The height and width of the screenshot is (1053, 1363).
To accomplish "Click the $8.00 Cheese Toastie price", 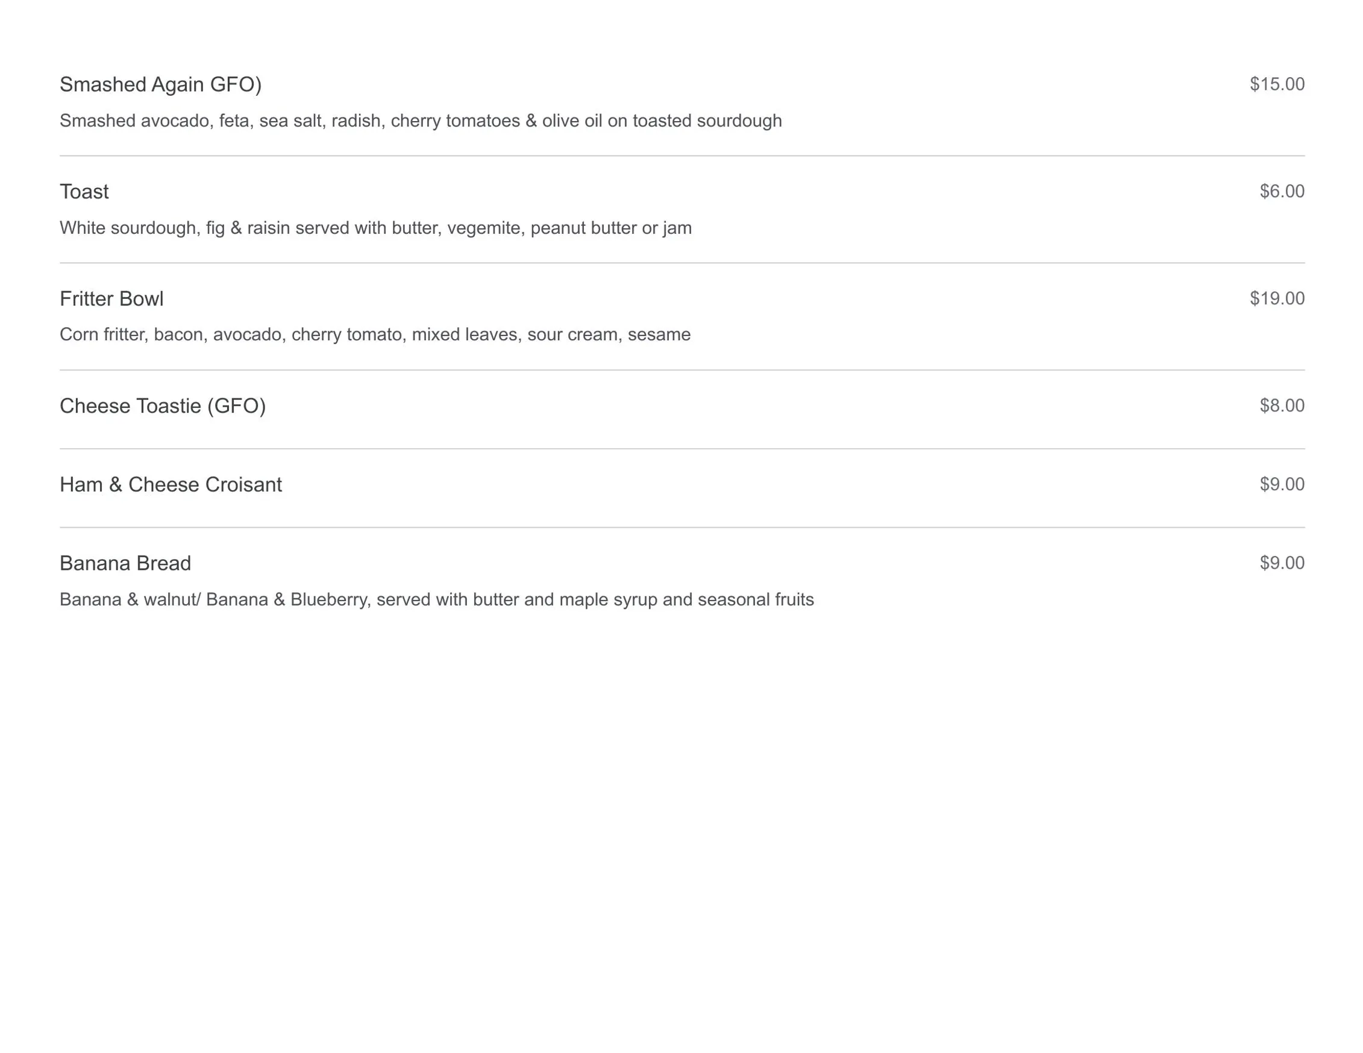I will tap(1282, 405).
